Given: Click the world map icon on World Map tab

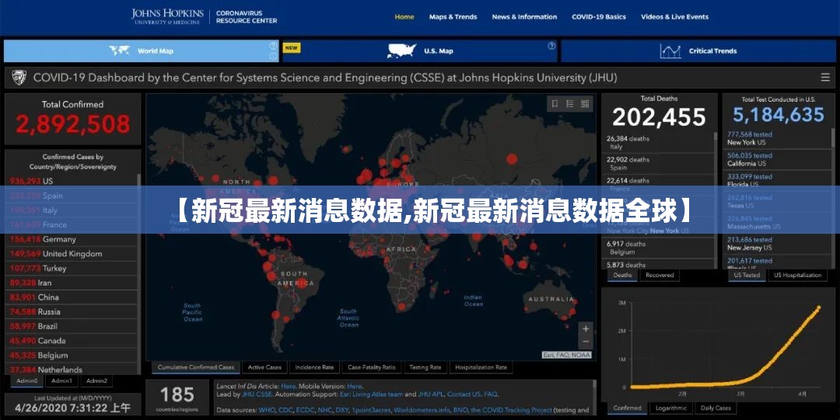Looking at the screenshot, I should point(120,50).
